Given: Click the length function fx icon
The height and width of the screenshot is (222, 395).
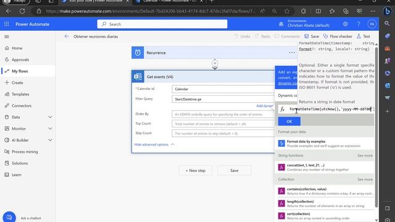Looking at the screenshot, I should pos(281,203).
